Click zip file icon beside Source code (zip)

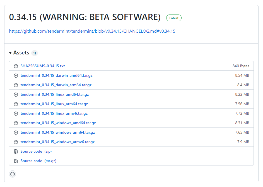click(16, 152)
